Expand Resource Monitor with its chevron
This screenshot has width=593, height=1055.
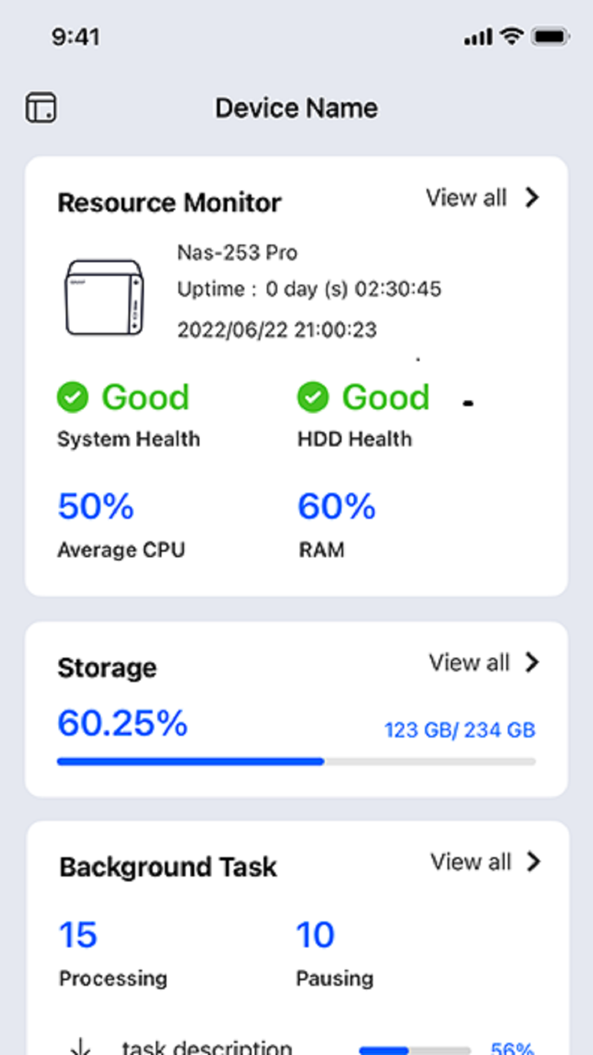(532, 198)
